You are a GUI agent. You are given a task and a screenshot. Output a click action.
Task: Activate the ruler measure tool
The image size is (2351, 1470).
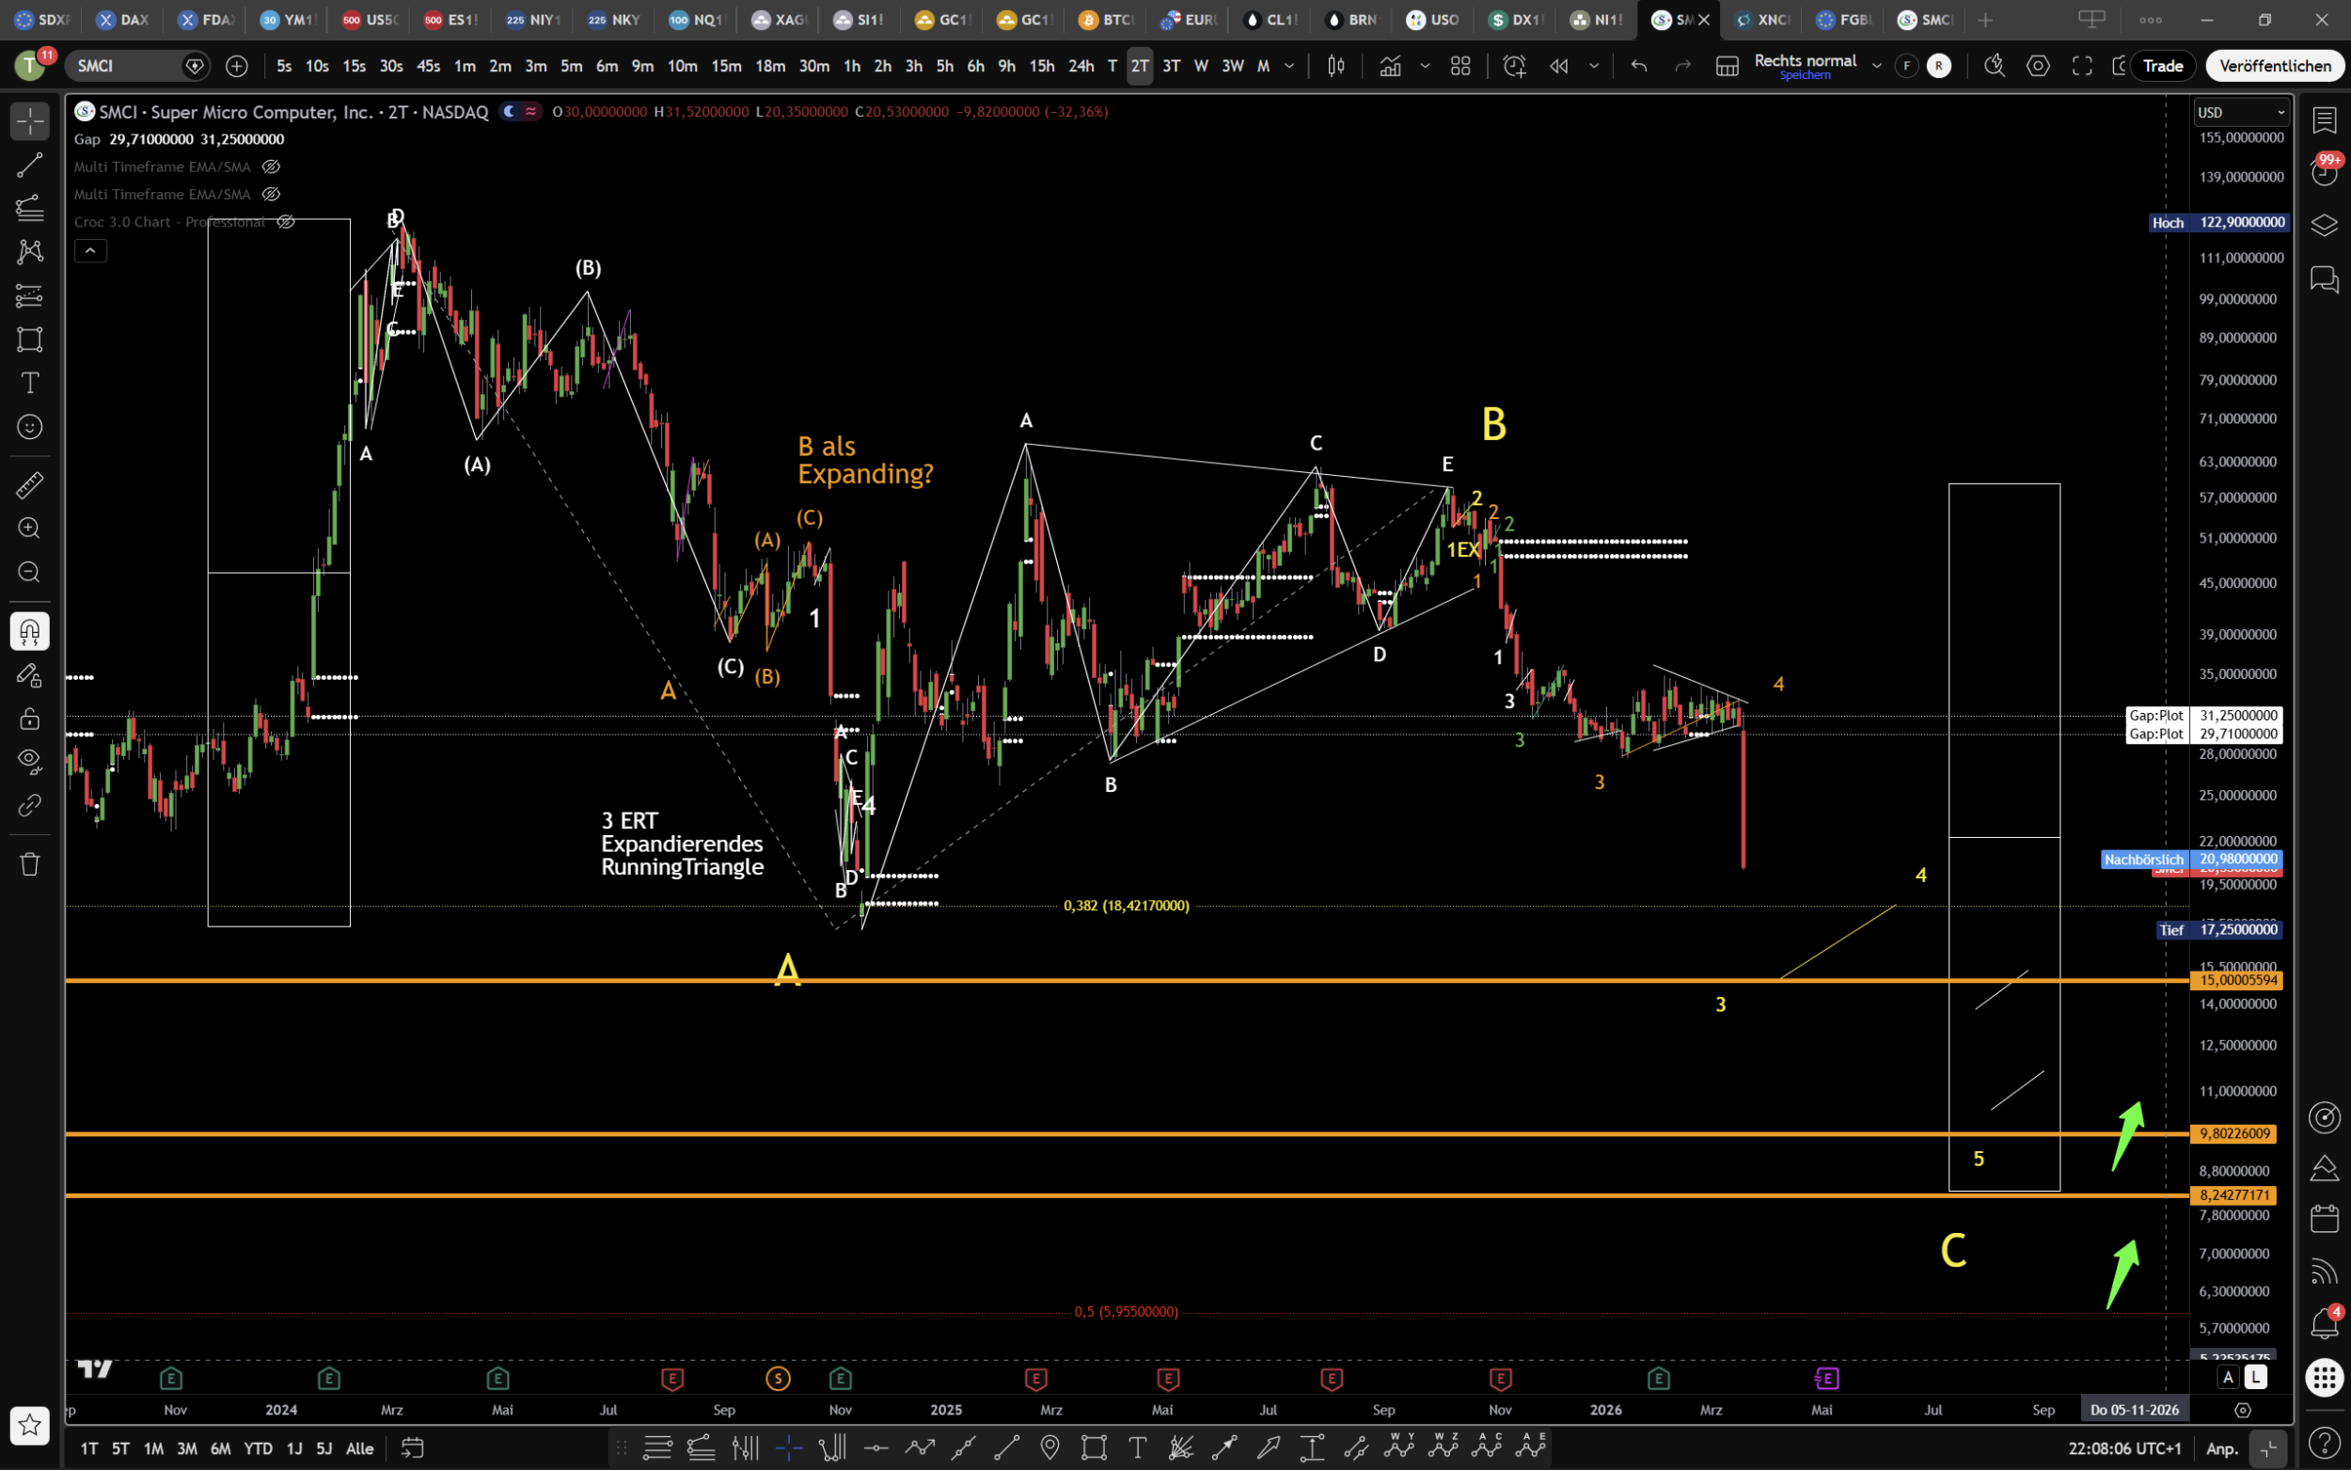29,485
